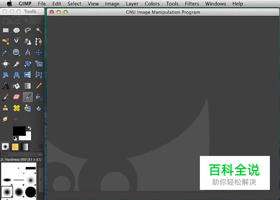Open the Filters menu
The height and width of the screenshot is (200, 280).
[192, 4]
